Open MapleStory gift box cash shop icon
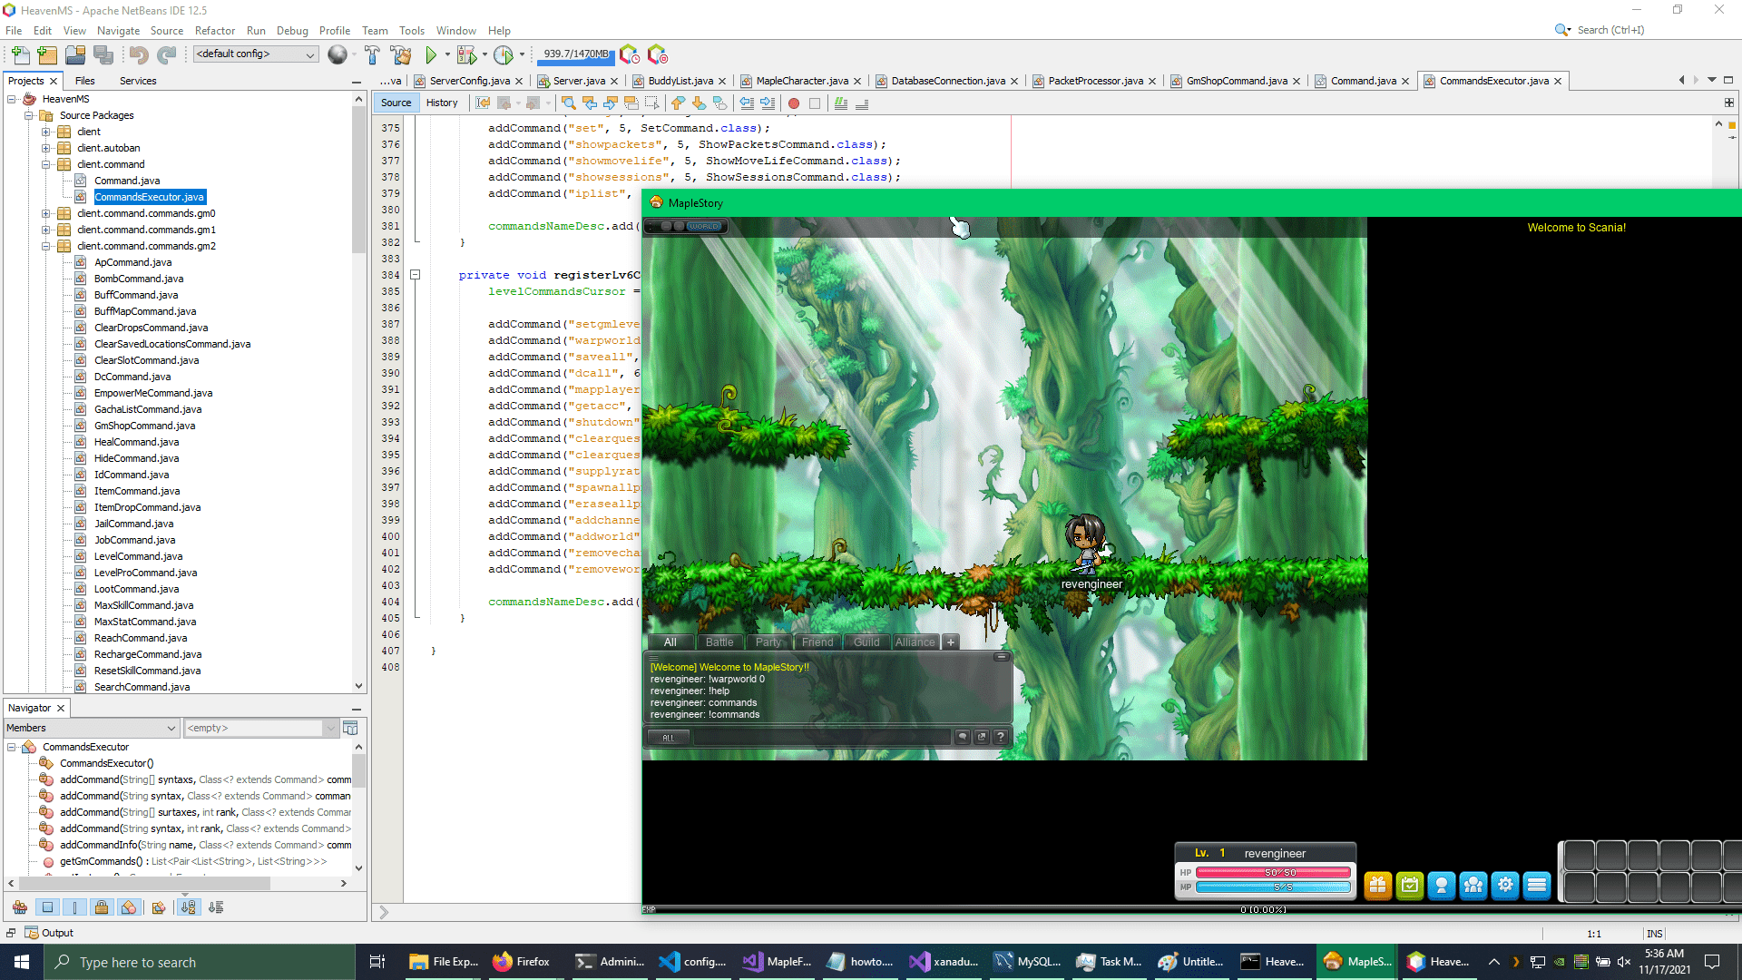1742x980 pixels. click(x=1378, y=885)
